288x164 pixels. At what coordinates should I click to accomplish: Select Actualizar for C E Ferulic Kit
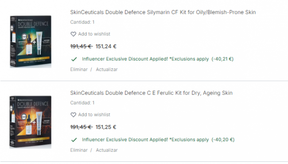(x=107, y=150)
